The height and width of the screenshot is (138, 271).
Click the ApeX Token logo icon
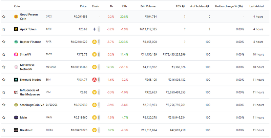tap(16, 29)
